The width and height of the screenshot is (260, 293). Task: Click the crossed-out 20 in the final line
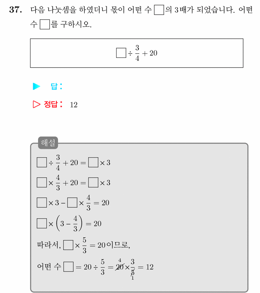(120, 267)
